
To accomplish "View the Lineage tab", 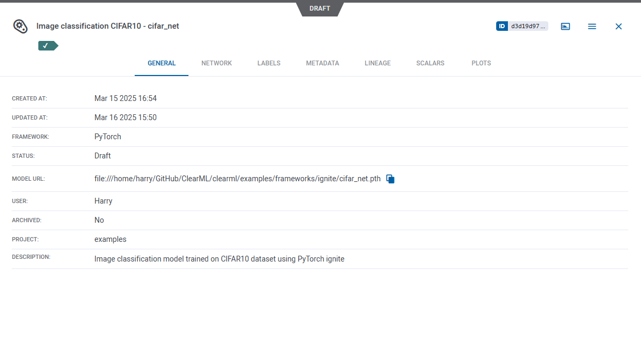I will coord(377,63).
